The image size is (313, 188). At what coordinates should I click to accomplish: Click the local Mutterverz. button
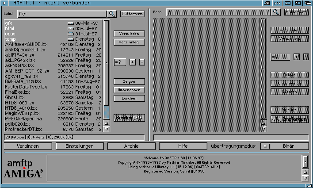[x=133, y=14]
